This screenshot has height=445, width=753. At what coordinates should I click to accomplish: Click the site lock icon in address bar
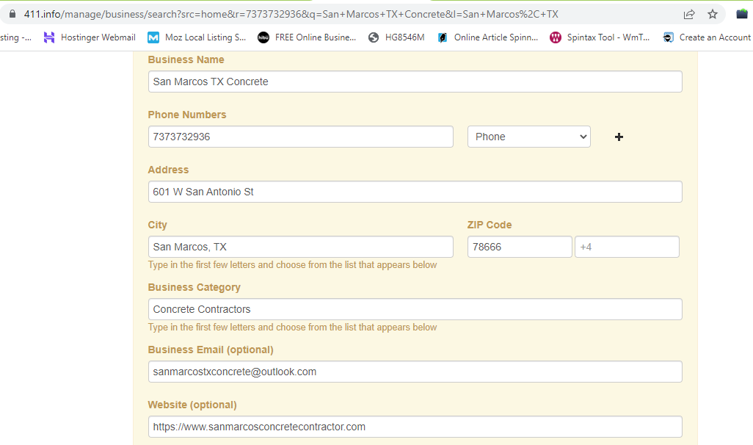click(x=11, y=14)
